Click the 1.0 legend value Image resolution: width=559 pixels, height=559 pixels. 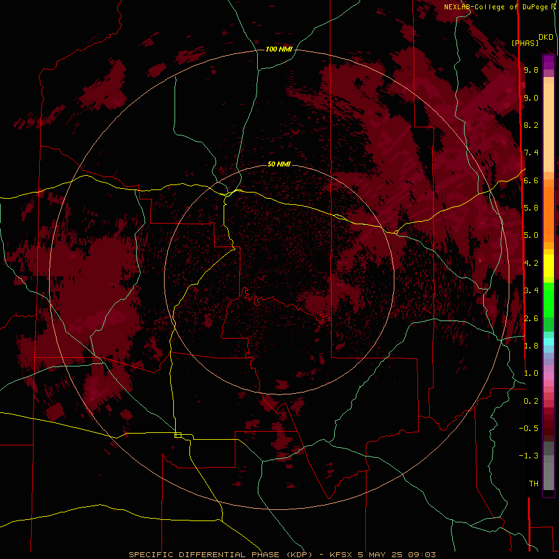coord(531,373)
